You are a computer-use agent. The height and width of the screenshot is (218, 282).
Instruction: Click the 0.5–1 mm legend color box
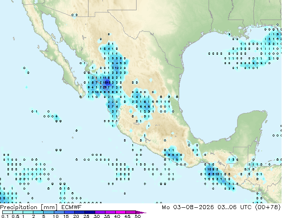point(18,212)
